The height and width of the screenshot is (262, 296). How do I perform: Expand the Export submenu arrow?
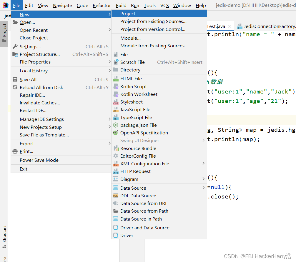click(109, 143)
